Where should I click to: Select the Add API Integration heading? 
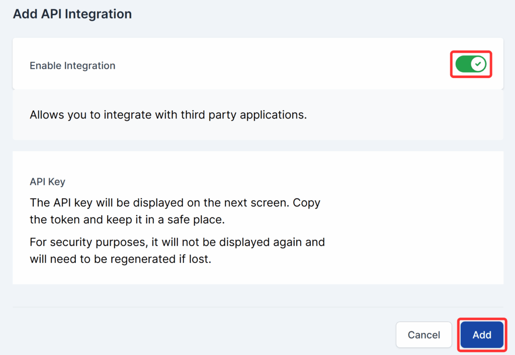(72, 14)
